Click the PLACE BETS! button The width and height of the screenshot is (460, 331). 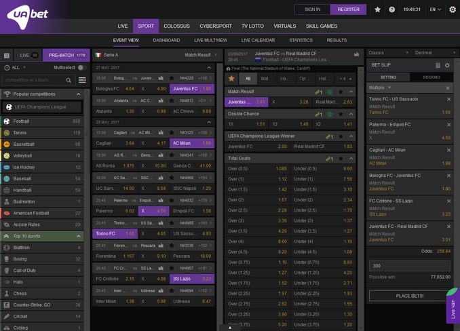[410, 296]
